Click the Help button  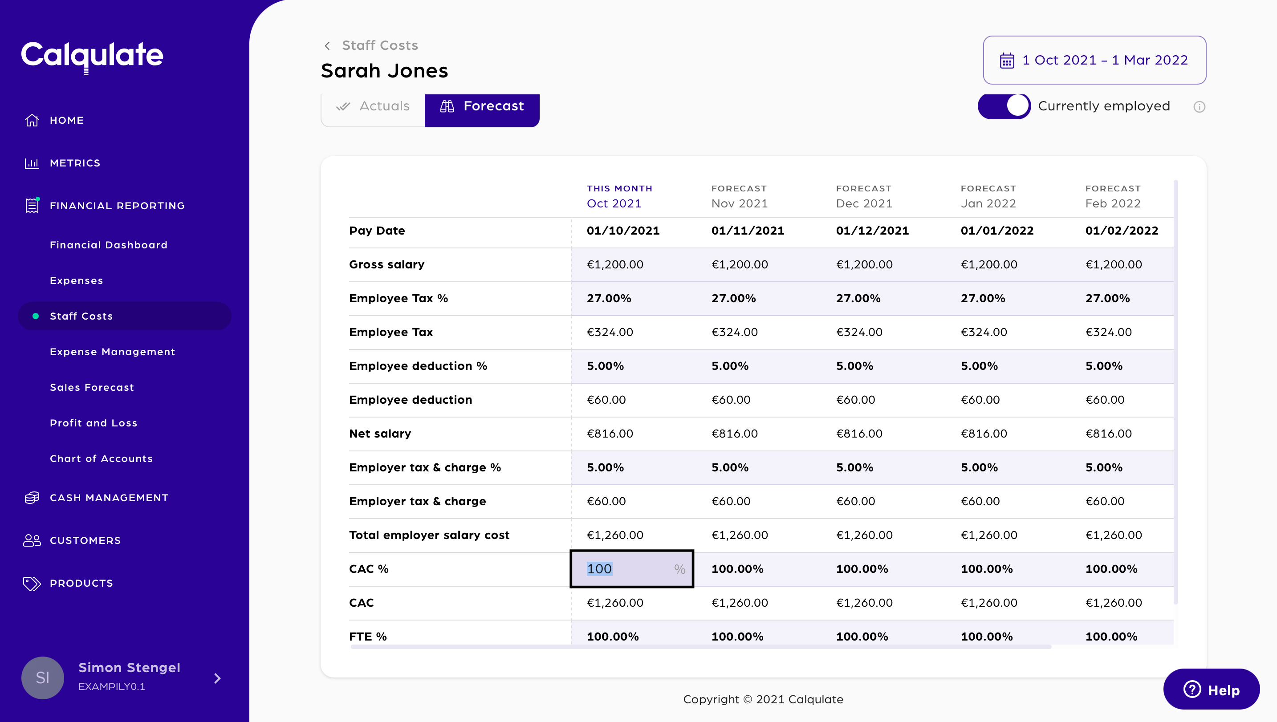[x=1211, y=689]
